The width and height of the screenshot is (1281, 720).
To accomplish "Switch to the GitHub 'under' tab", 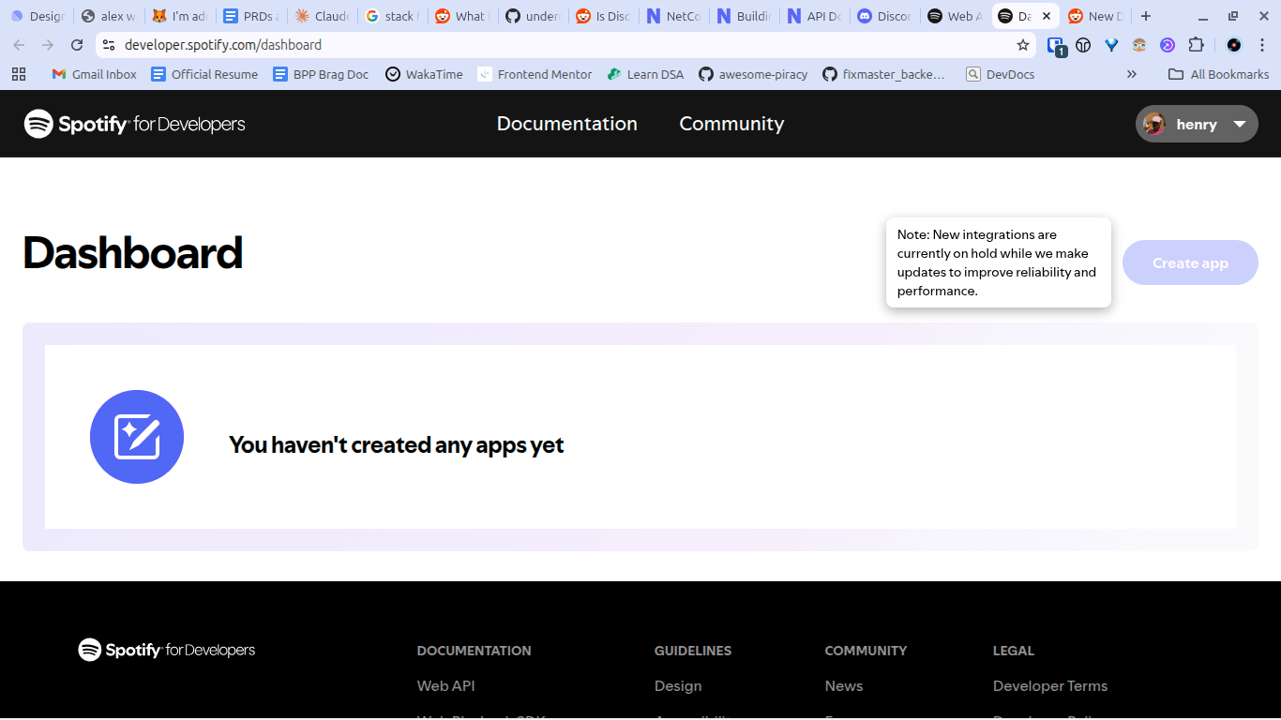I will 535,16.
